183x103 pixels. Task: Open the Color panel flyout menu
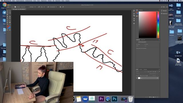tap(159, 10)
